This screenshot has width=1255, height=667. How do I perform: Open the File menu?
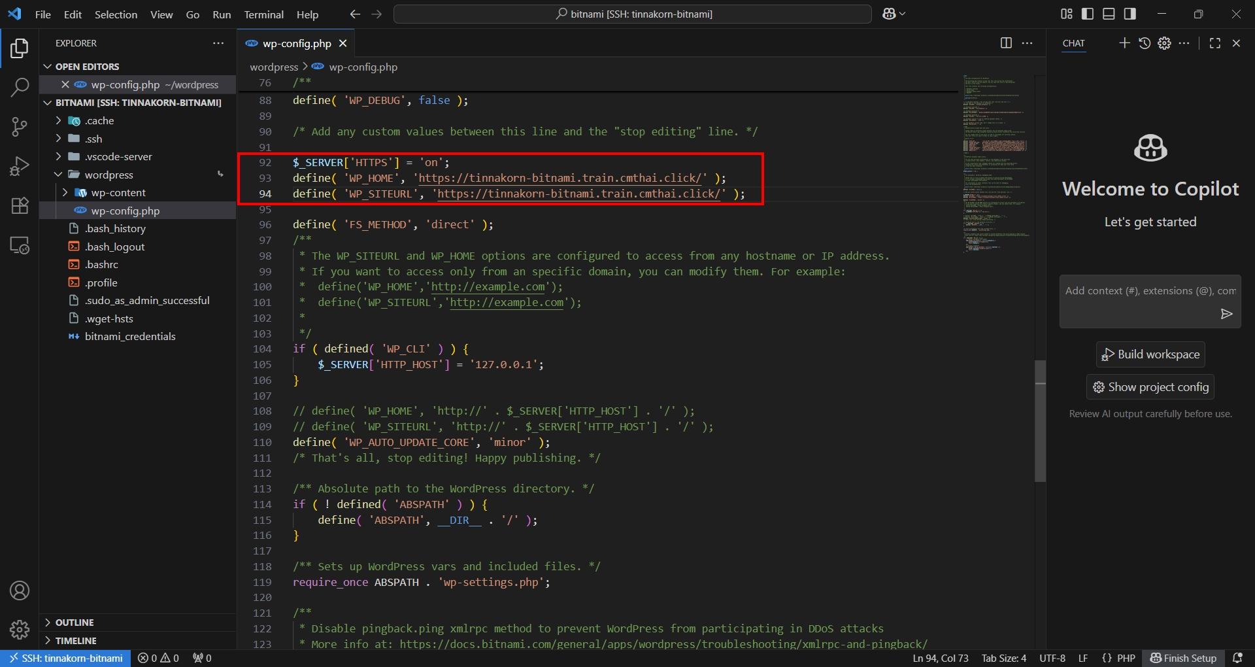click(x=43, y=14)
